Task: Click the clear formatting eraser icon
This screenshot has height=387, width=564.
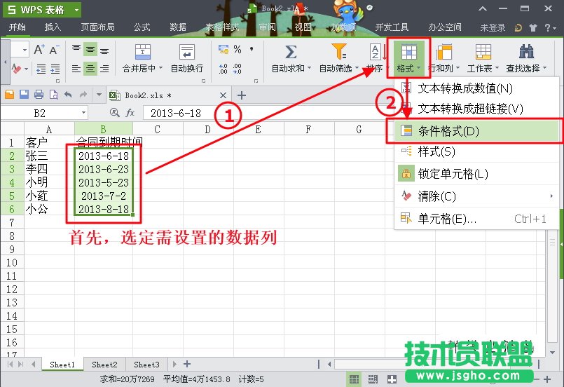Action: [17, 69]
